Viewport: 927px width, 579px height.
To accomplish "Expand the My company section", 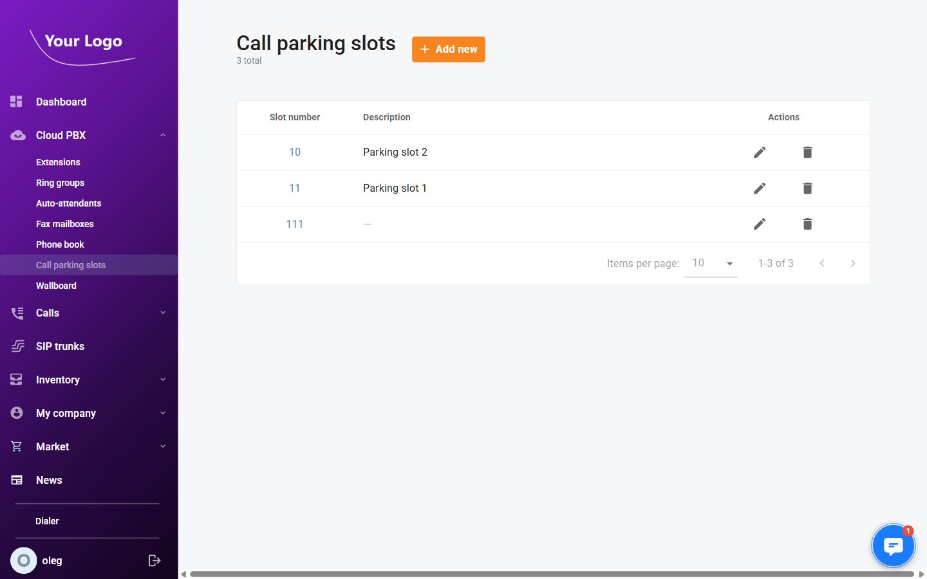I will pyautogui.click(x=163, y=413).
